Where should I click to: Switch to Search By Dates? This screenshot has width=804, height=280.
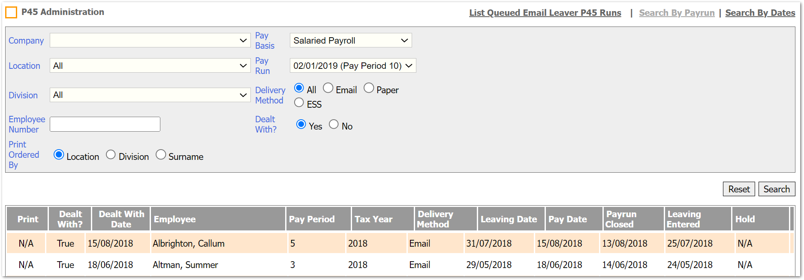pyautogui.click(x=760, y=13)
